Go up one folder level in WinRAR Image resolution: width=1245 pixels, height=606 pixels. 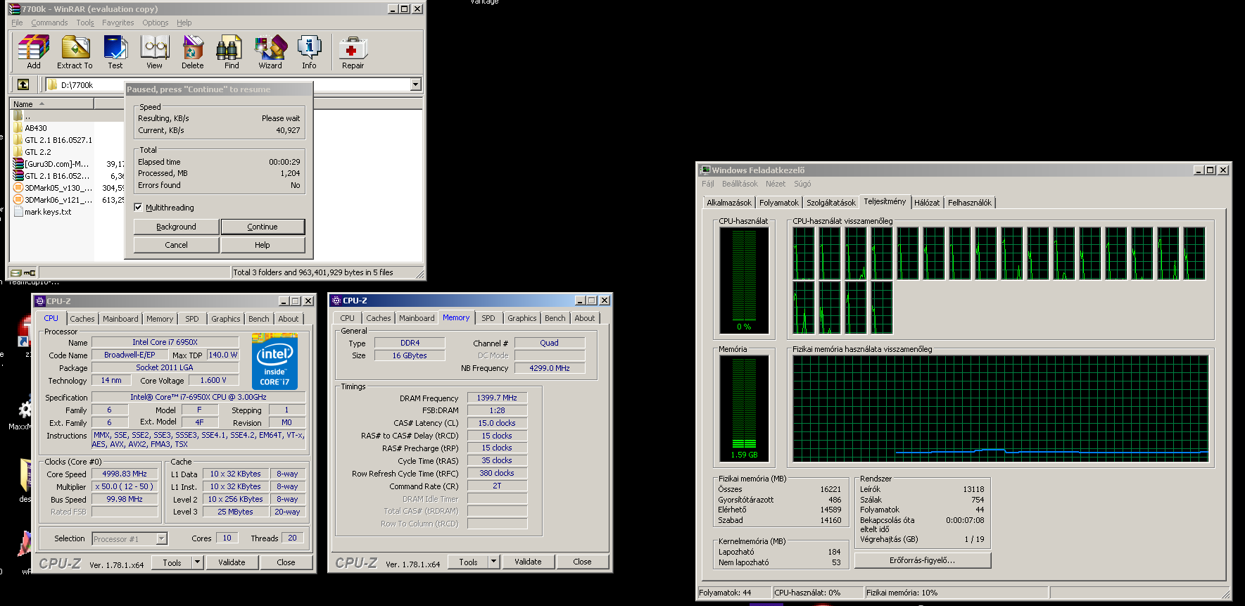point(23,84)
